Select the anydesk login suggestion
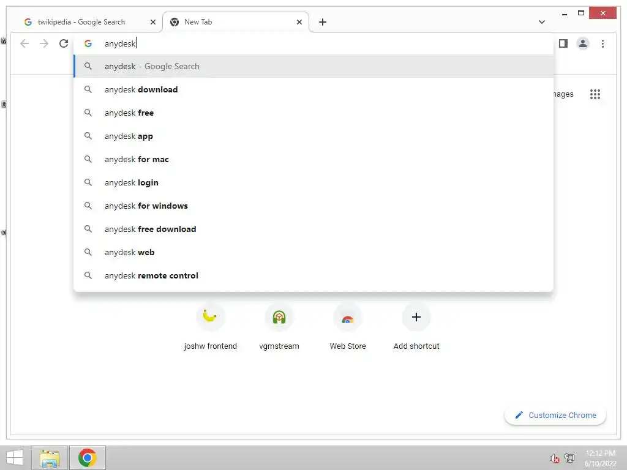 [x=314, y=182]
